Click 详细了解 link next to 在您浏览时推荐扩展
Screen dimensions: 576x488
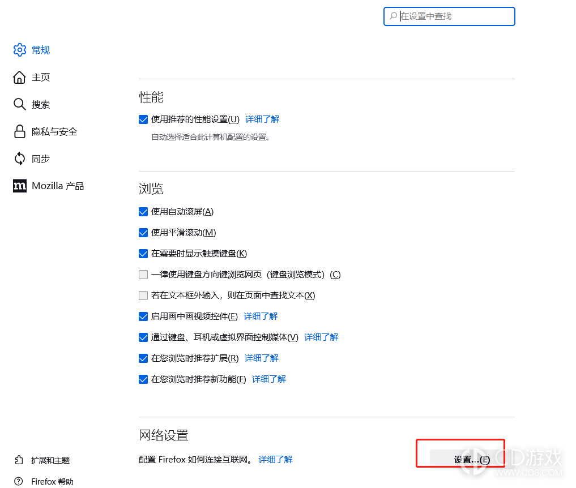click(x=261, y=358)
